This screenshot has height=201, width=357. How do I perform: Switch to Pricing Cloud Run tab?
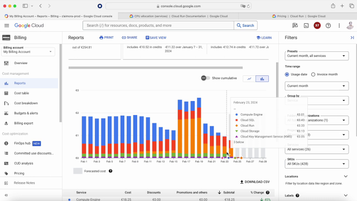pos(298,16)
